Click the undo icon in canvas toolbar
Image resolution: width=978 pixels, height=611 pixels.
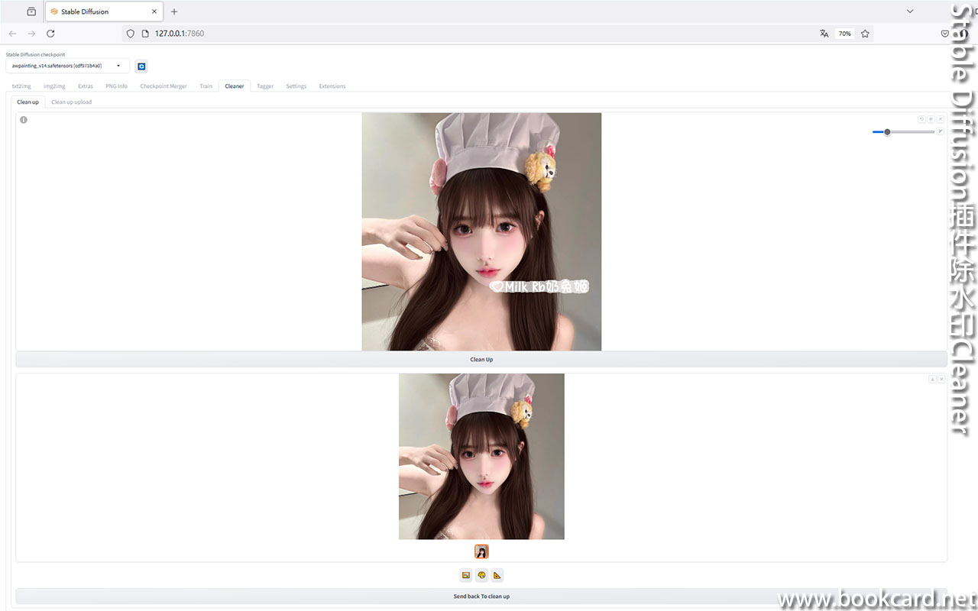point(921,119)
